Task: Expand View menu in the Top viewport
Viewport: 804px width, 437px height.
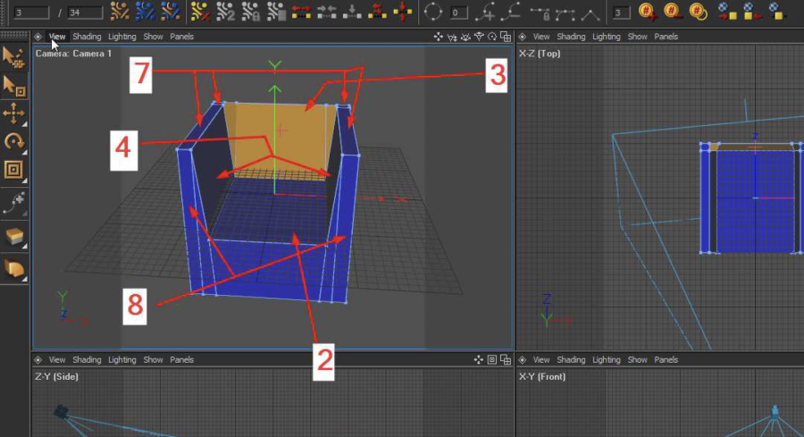Action: pos(541,37)
